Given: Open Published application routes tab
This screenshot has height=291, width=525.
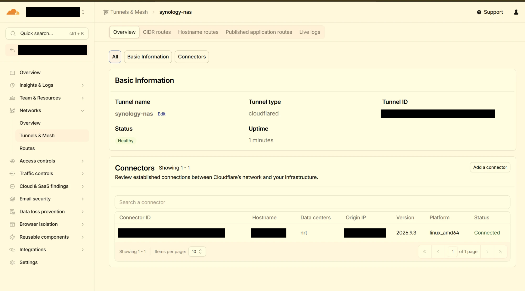Looking at the screenshot, I should [x=259, y=32].
